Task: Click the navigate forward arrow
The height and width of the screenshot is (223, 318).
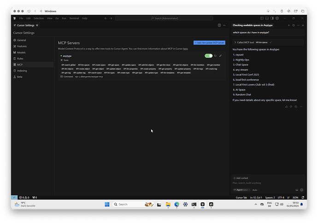Action: [x=111, y=18]
